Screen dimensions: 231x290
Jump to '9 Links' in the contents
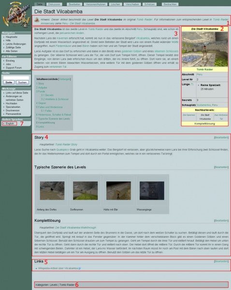(40, 127)
